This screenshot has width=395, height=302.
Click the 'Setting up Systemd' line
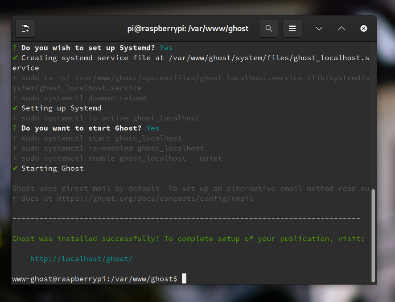(x=57, y=108)
